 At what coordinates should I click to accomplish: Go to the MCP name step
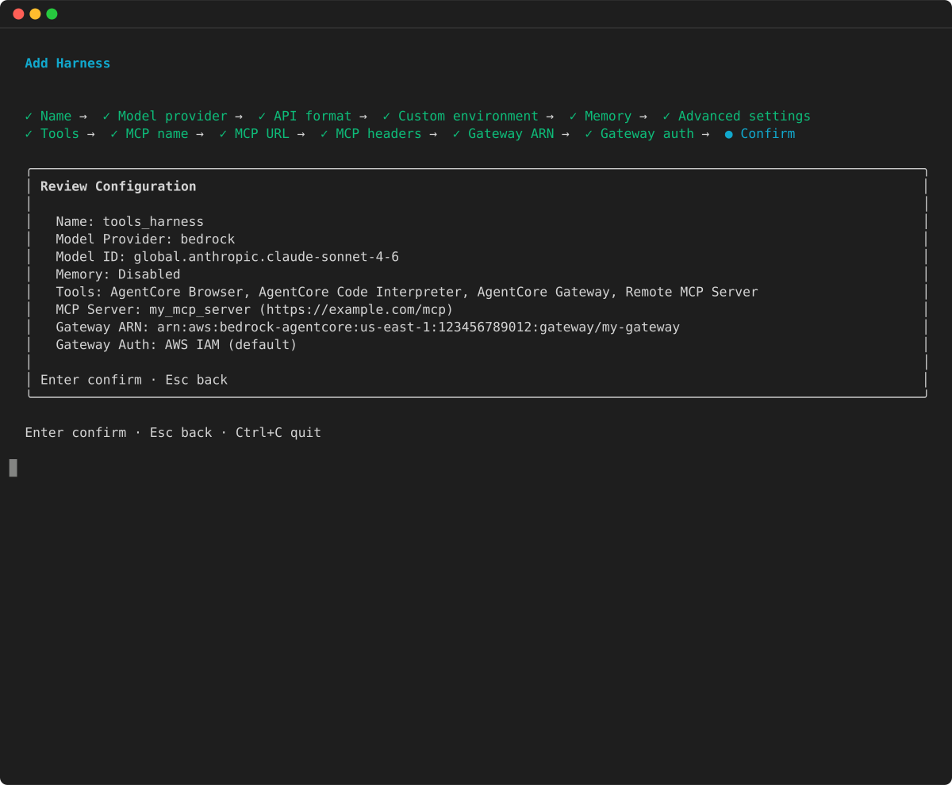click(149, 134)
